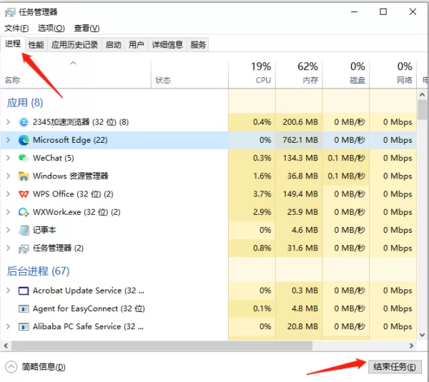
Task: Expand the WXWork.exe process group
Action: coord(8,212)
